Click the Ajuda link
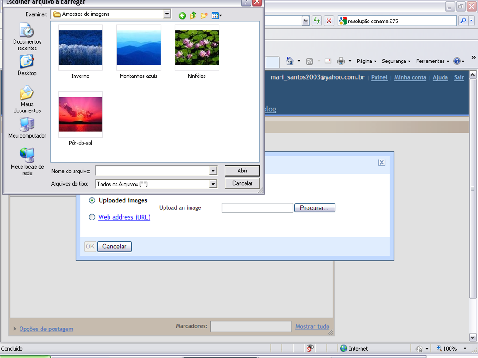Viewport: 478px width, 358px height. pos(440,77)
